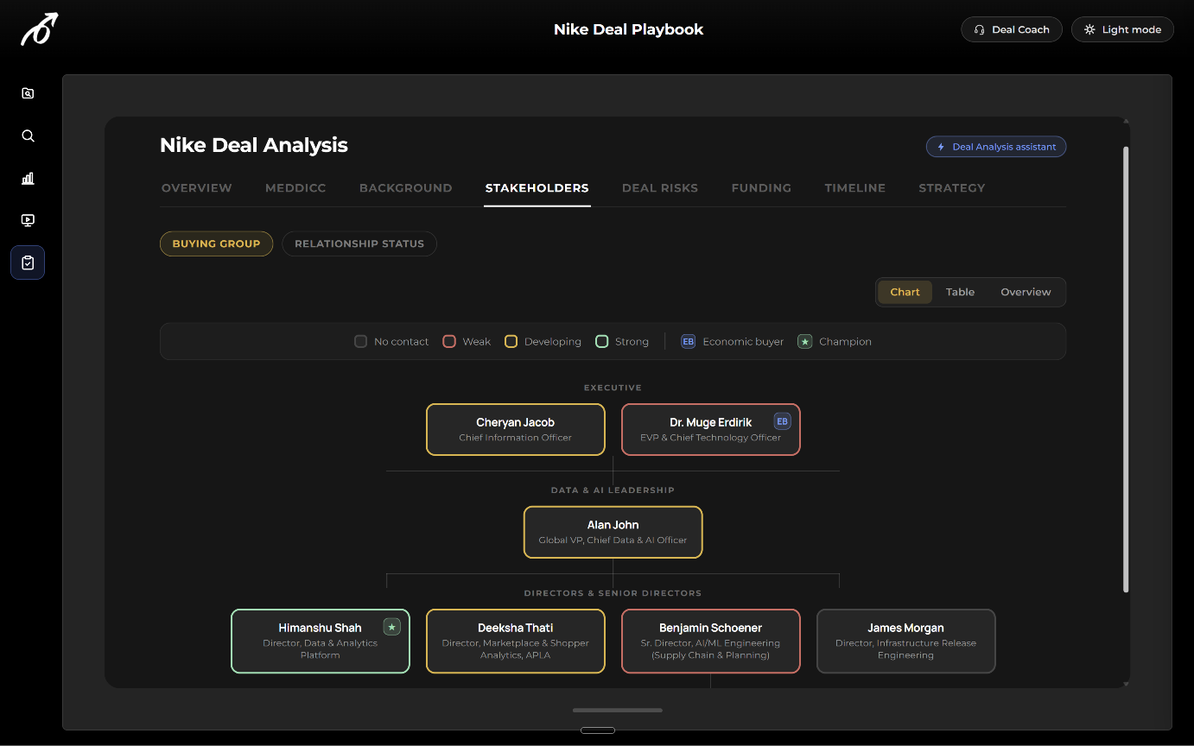Switch to the Timeline tab

coord(855,187)
